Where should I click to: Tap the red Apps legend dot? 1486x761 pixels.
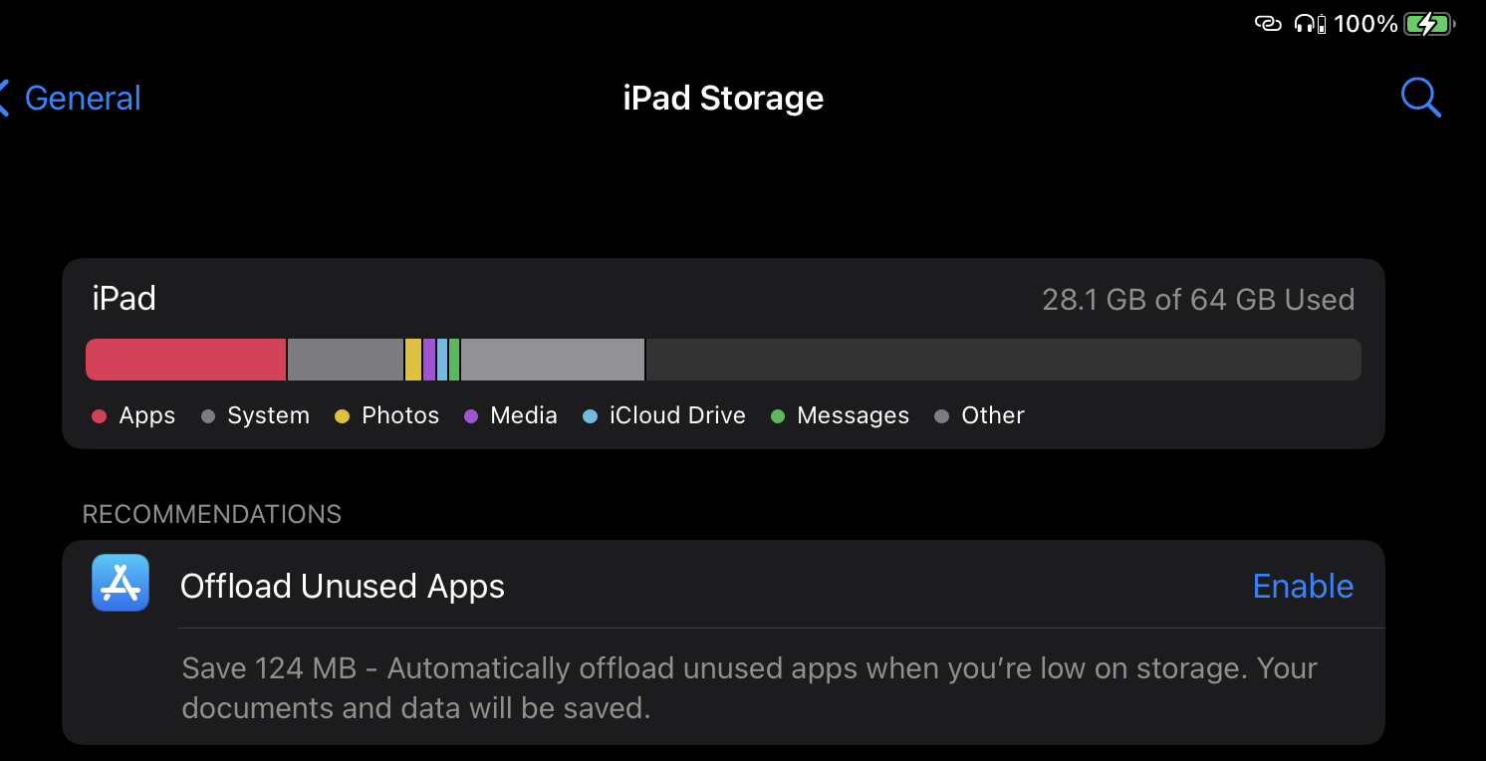click(100, 416)
